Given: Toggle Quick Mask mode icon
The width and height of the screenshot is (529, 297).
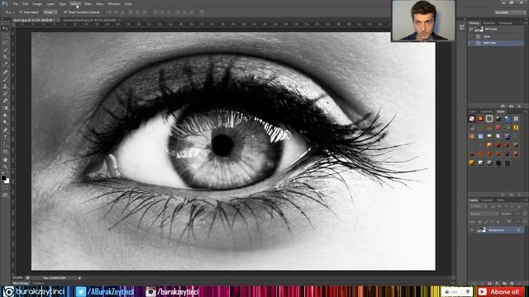Looking at the screenshot, I should [x=5, y=188].
